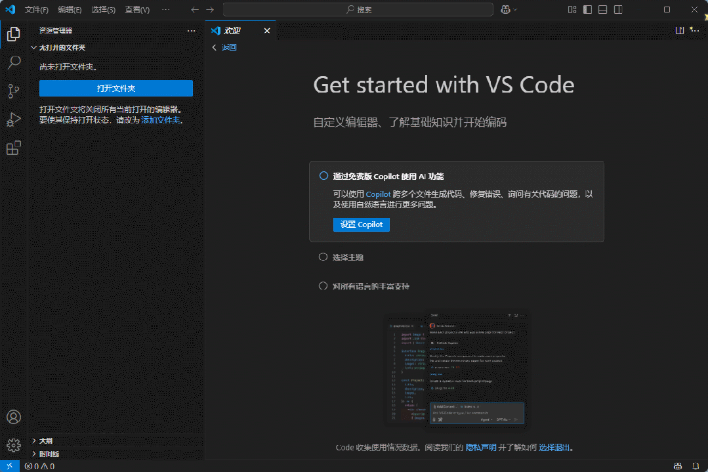Open the Explorer view in activity bar
The height and width of the screenshot is (472, 708).
[14, 34]
